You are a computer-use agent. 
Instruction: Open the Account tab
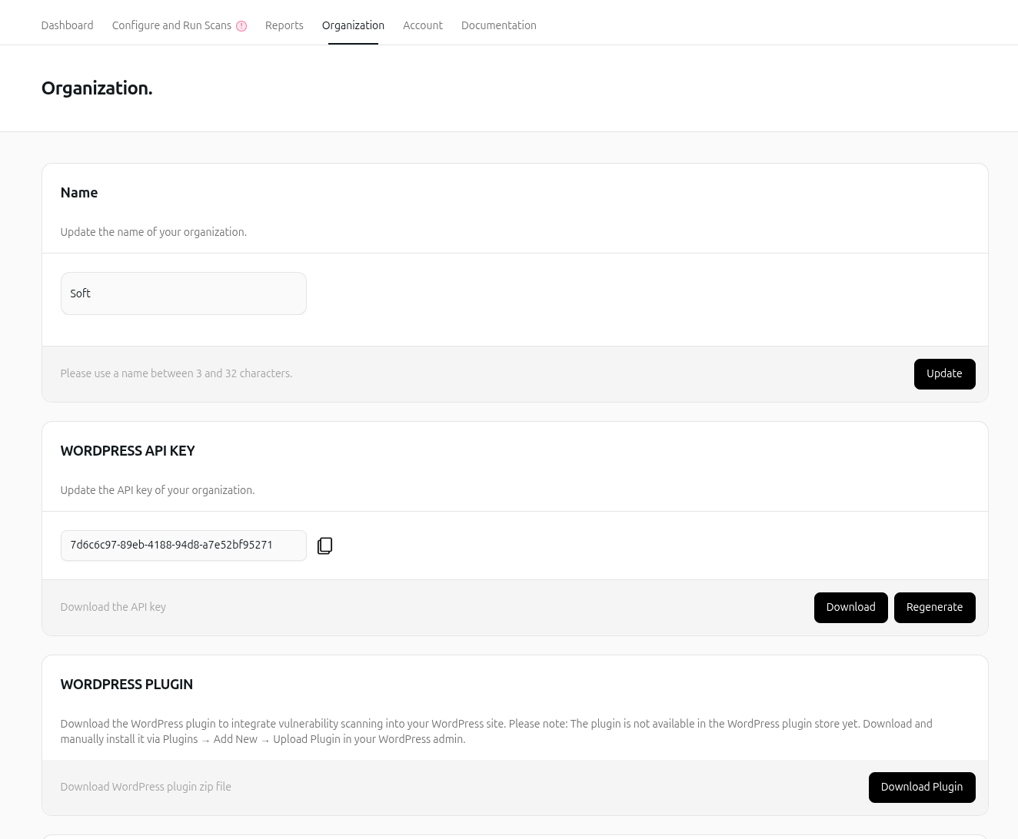[422, 25]
